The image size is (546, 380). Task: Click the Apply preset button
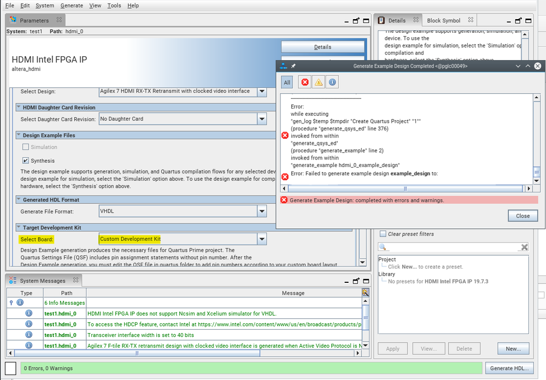click(392, 348)
